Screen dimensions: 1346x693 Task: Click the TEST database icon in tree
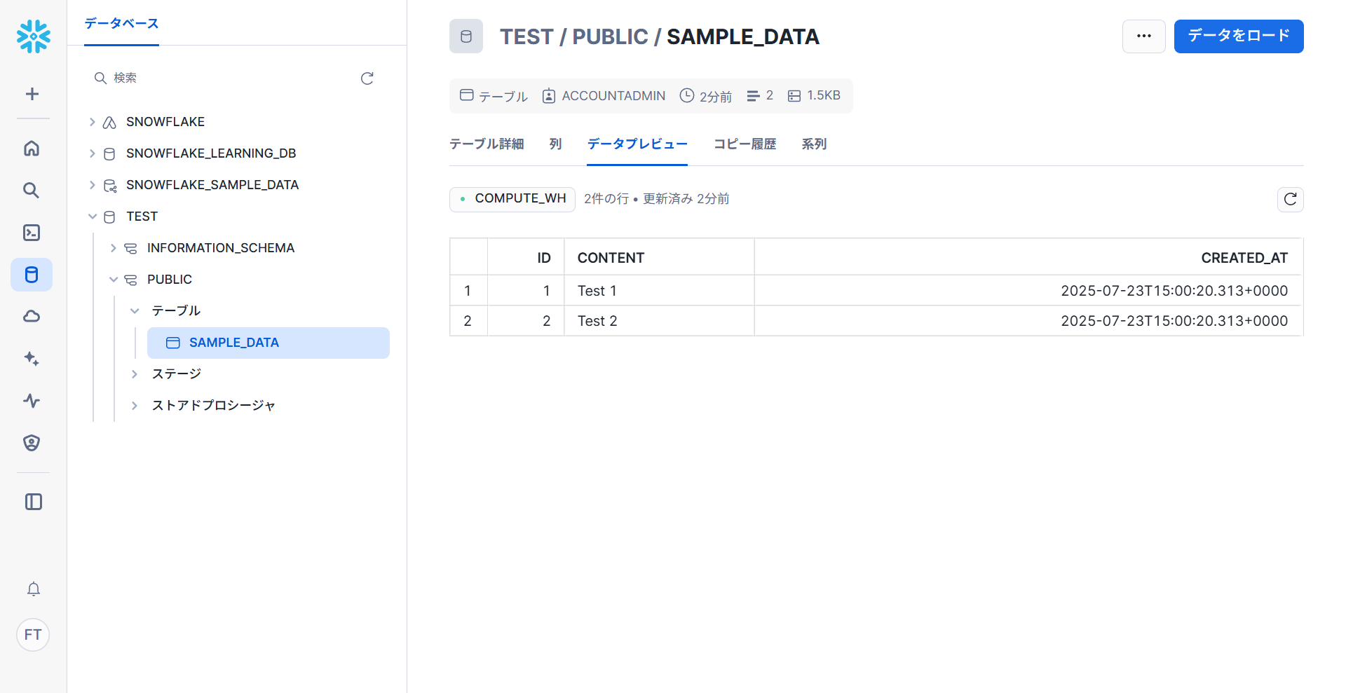tap(109, 217)
